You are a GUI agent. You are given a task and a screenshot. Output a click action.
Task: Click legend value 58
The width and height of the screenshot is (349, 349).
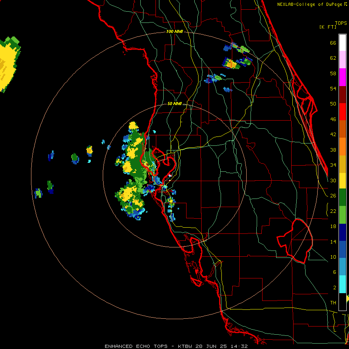pos(333,73)
